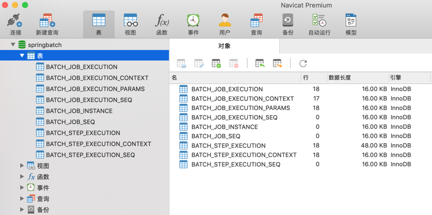Select BATCH_JOB_EXECUTION_PARAMS in sidebar tree

[x=95, y=89]
